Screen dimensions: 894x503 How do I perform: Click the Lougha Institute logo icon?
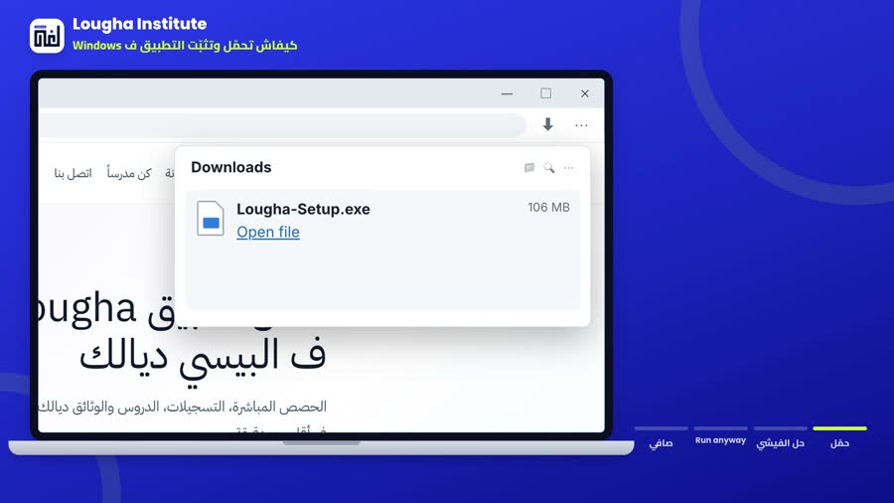point(47,36)
